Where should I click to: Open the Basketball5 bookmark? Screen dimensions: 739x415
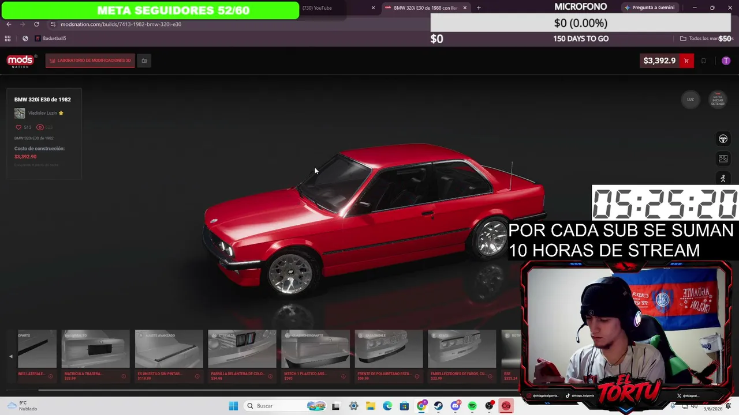pos(51,39)
